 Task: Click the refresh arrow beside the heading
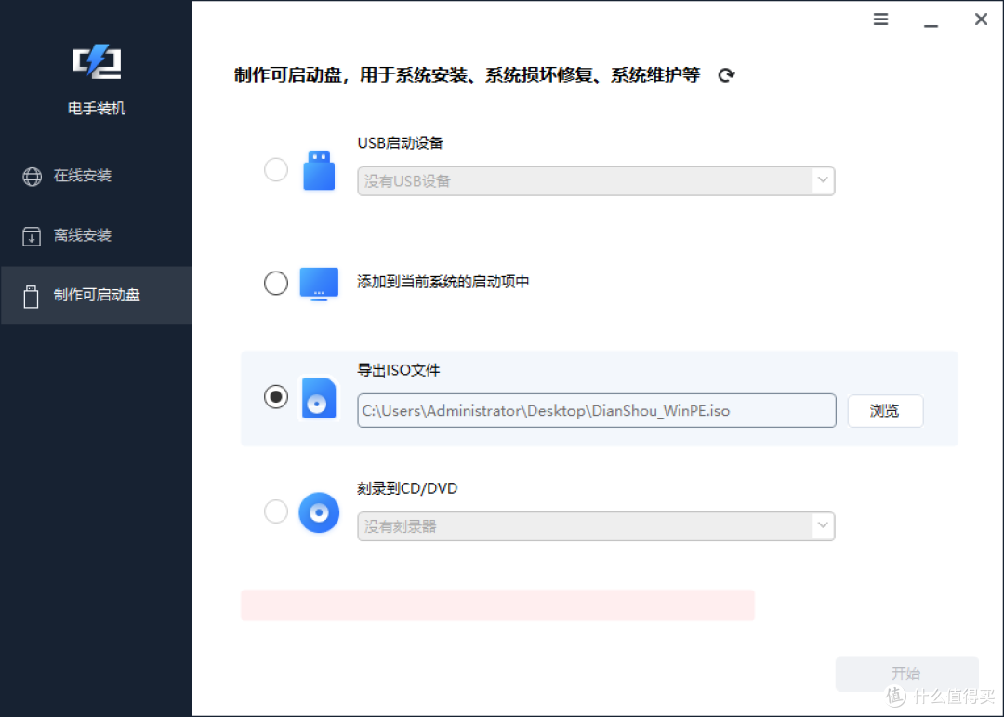[x=726, y=75]
